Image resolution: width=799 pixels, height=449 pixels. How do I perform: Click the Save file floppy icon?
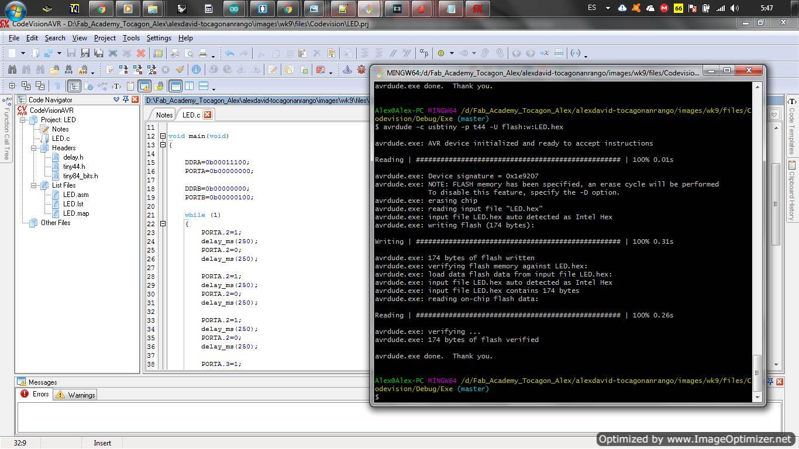71,53
